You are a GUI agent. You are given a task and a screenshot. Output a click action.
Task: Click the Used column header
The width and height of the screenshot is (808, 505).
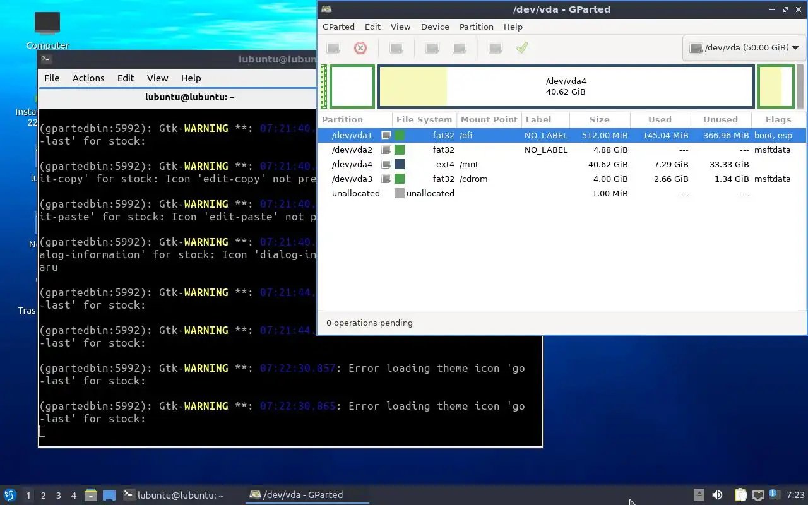tap(660, 119)
